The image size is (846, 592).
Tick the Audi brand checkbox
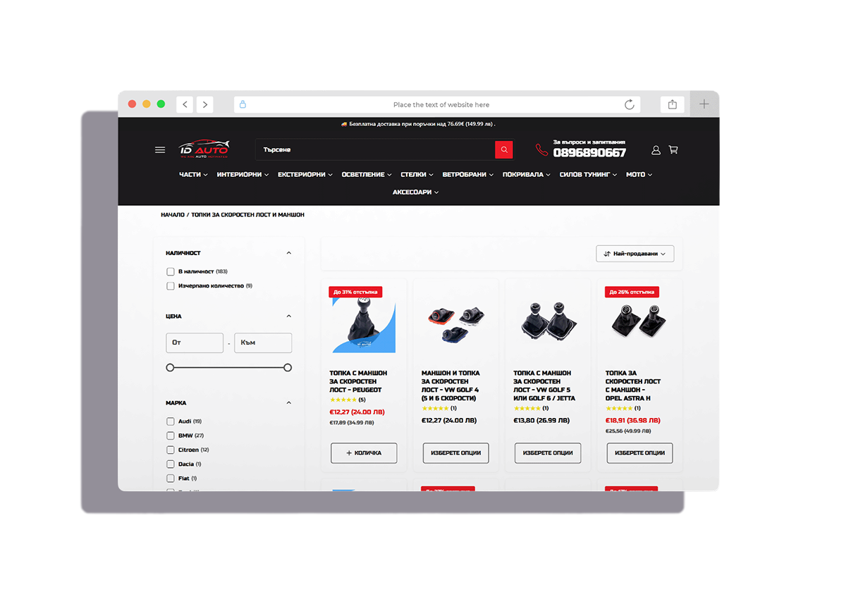[x=171, y=421]
